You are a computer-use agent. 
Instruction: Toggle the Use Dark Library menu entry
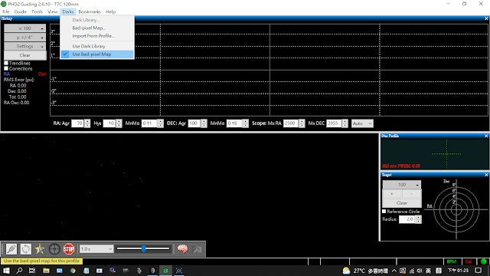[x=97, y=46]
